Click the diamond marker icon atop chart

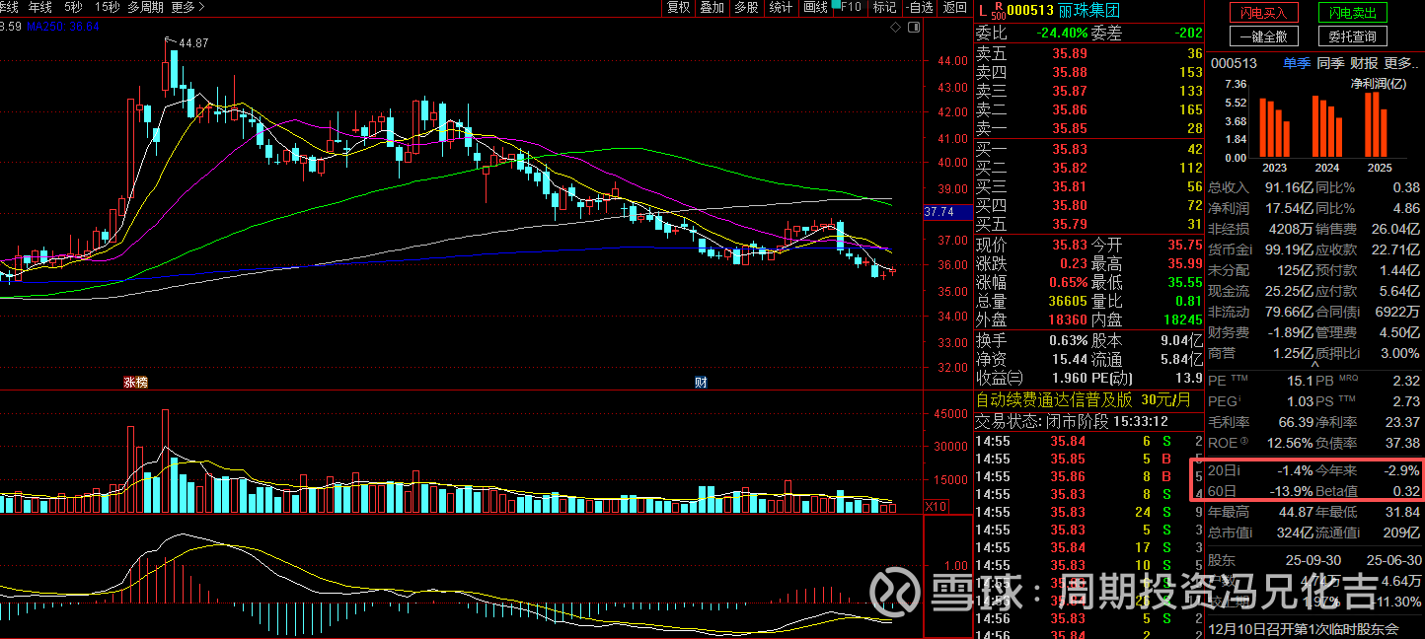(896, 29)
